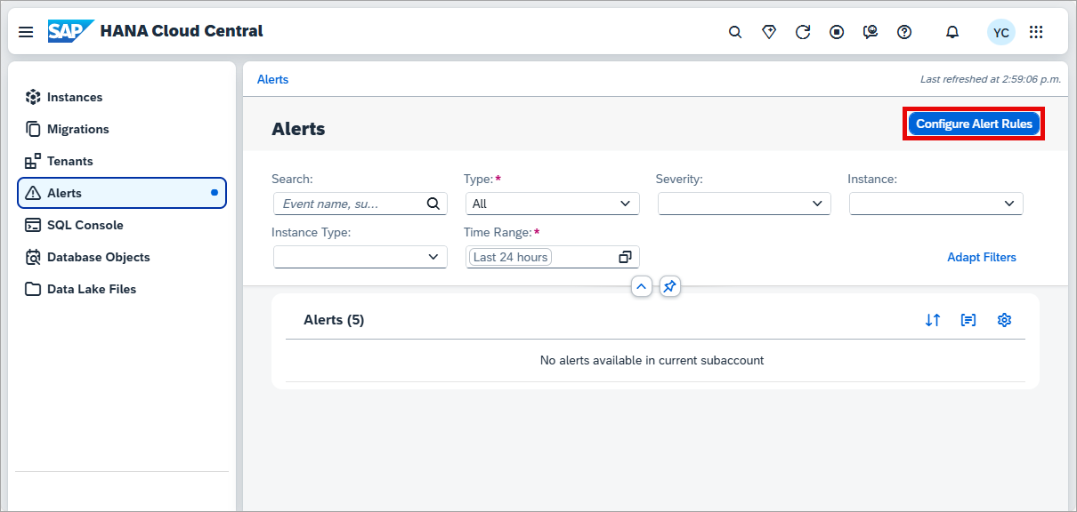The width and height of the screenshot is (1077, 512).
Task: Click the Tenants sidebar icon
Action: tap(33, 161)
